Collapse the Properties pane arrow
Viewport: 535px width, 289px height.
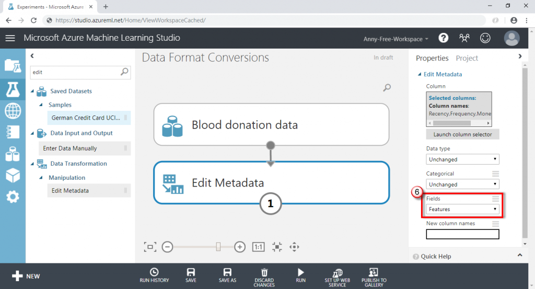click(520, 56)
